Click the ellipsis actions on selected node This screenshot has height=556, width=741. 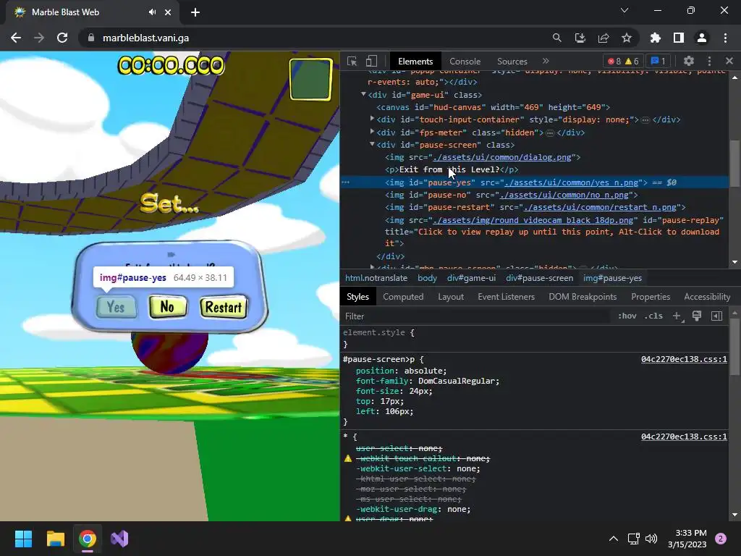tap(345, 182)
